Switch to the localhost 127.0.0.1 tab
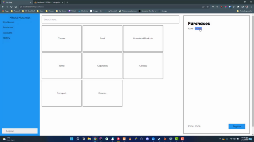 point(48,2)
